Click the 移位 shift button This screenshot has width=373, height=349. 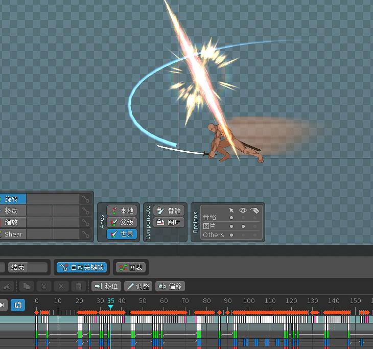(x=106, y=286)
